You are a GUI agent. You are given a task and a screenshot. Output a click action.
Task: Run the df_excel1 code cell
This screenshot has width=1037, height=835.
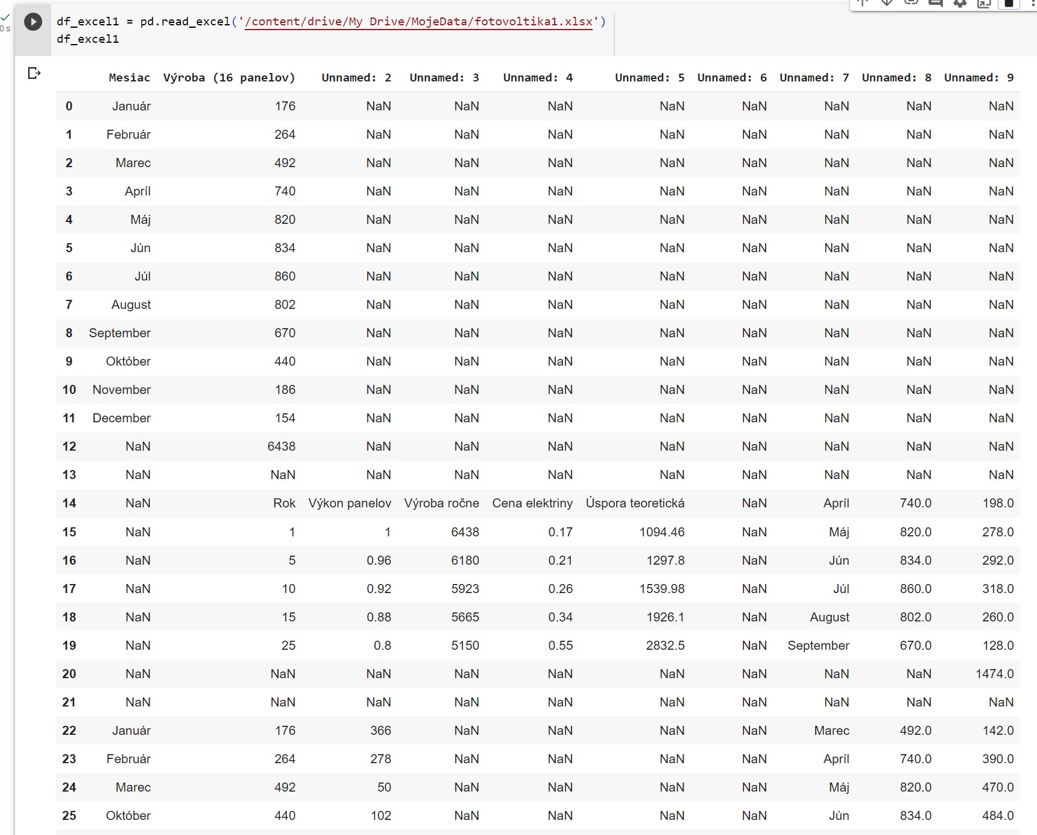(33, 22)
